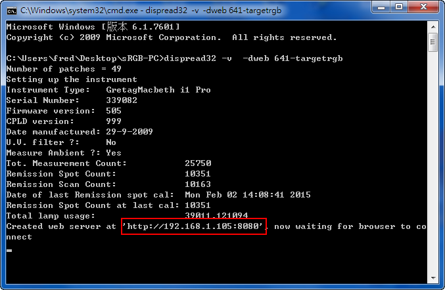Click the scrollbar up arrow
This screenshot has height=290, width=445.
coord(433,27)
